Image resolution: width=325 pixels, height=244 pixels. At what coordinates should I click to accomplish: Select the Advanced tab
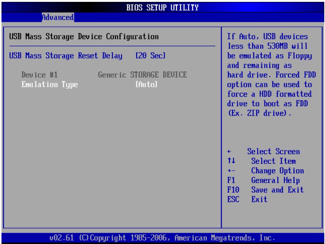[x=58, y=17]
